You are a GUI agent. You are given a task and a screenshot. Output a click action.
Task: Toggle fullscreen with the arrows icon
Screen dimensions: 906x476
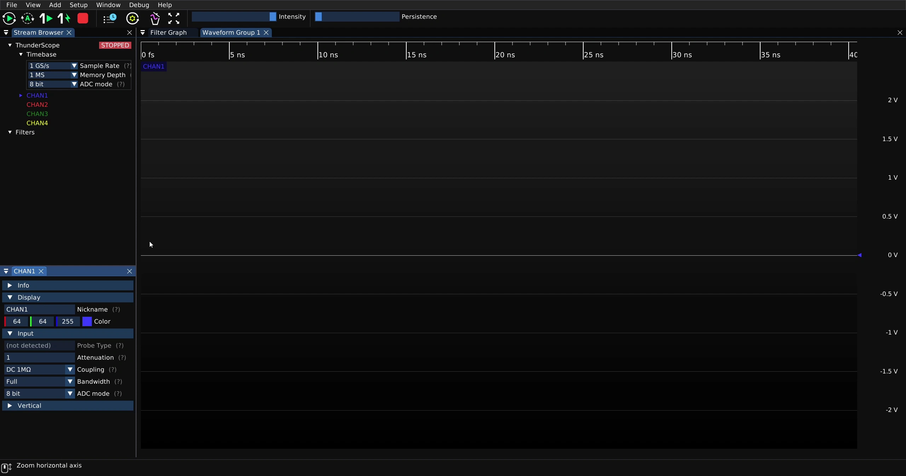click(x=174, y=18)
